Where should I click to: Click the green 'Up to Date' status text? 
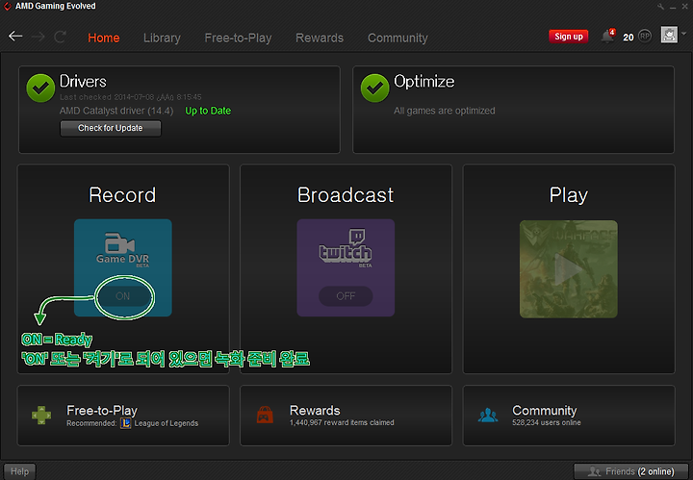click(x=208, y=111)
